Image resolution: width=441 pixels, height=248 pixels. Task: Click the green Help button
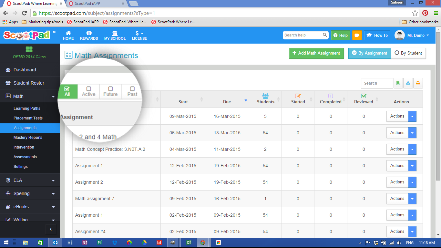(340, 35)
